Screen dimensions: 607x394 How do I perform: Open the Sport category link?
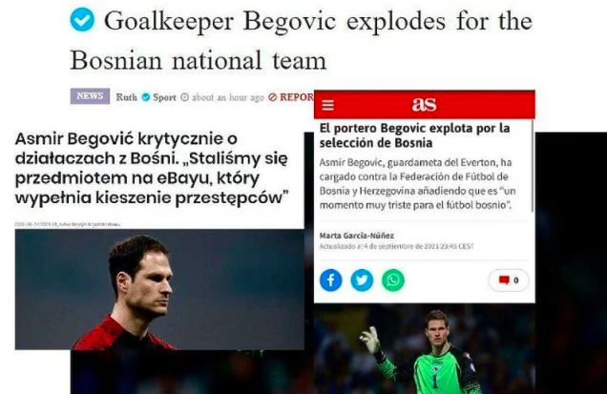click(164, 97)
